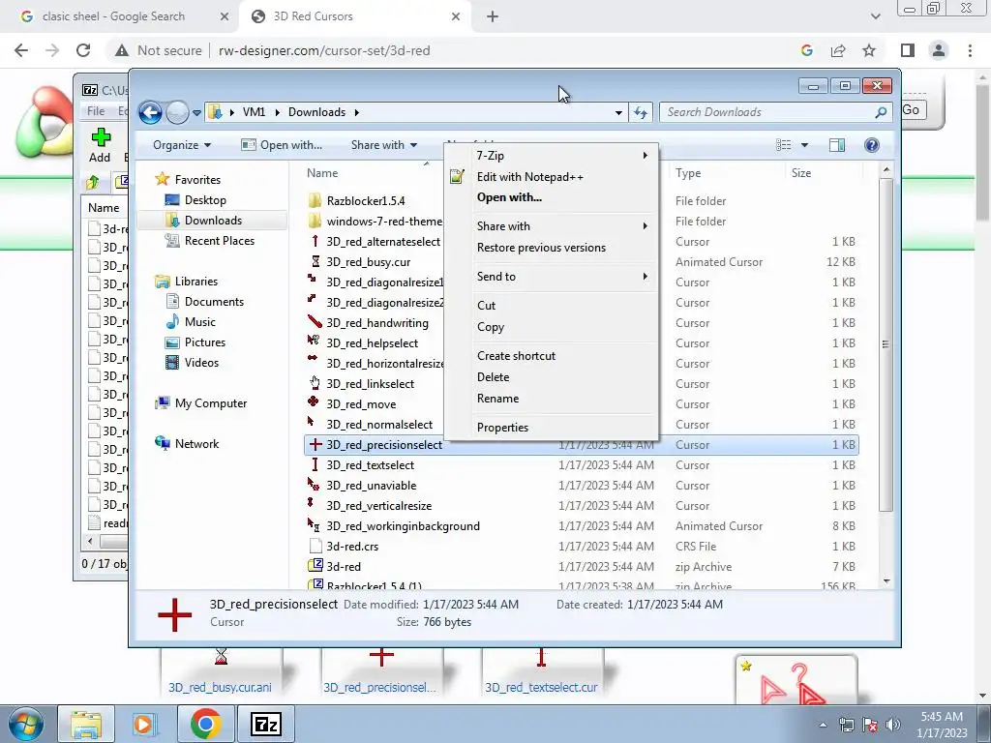Select the 3D_red_textselect file row

click(582, 465)
